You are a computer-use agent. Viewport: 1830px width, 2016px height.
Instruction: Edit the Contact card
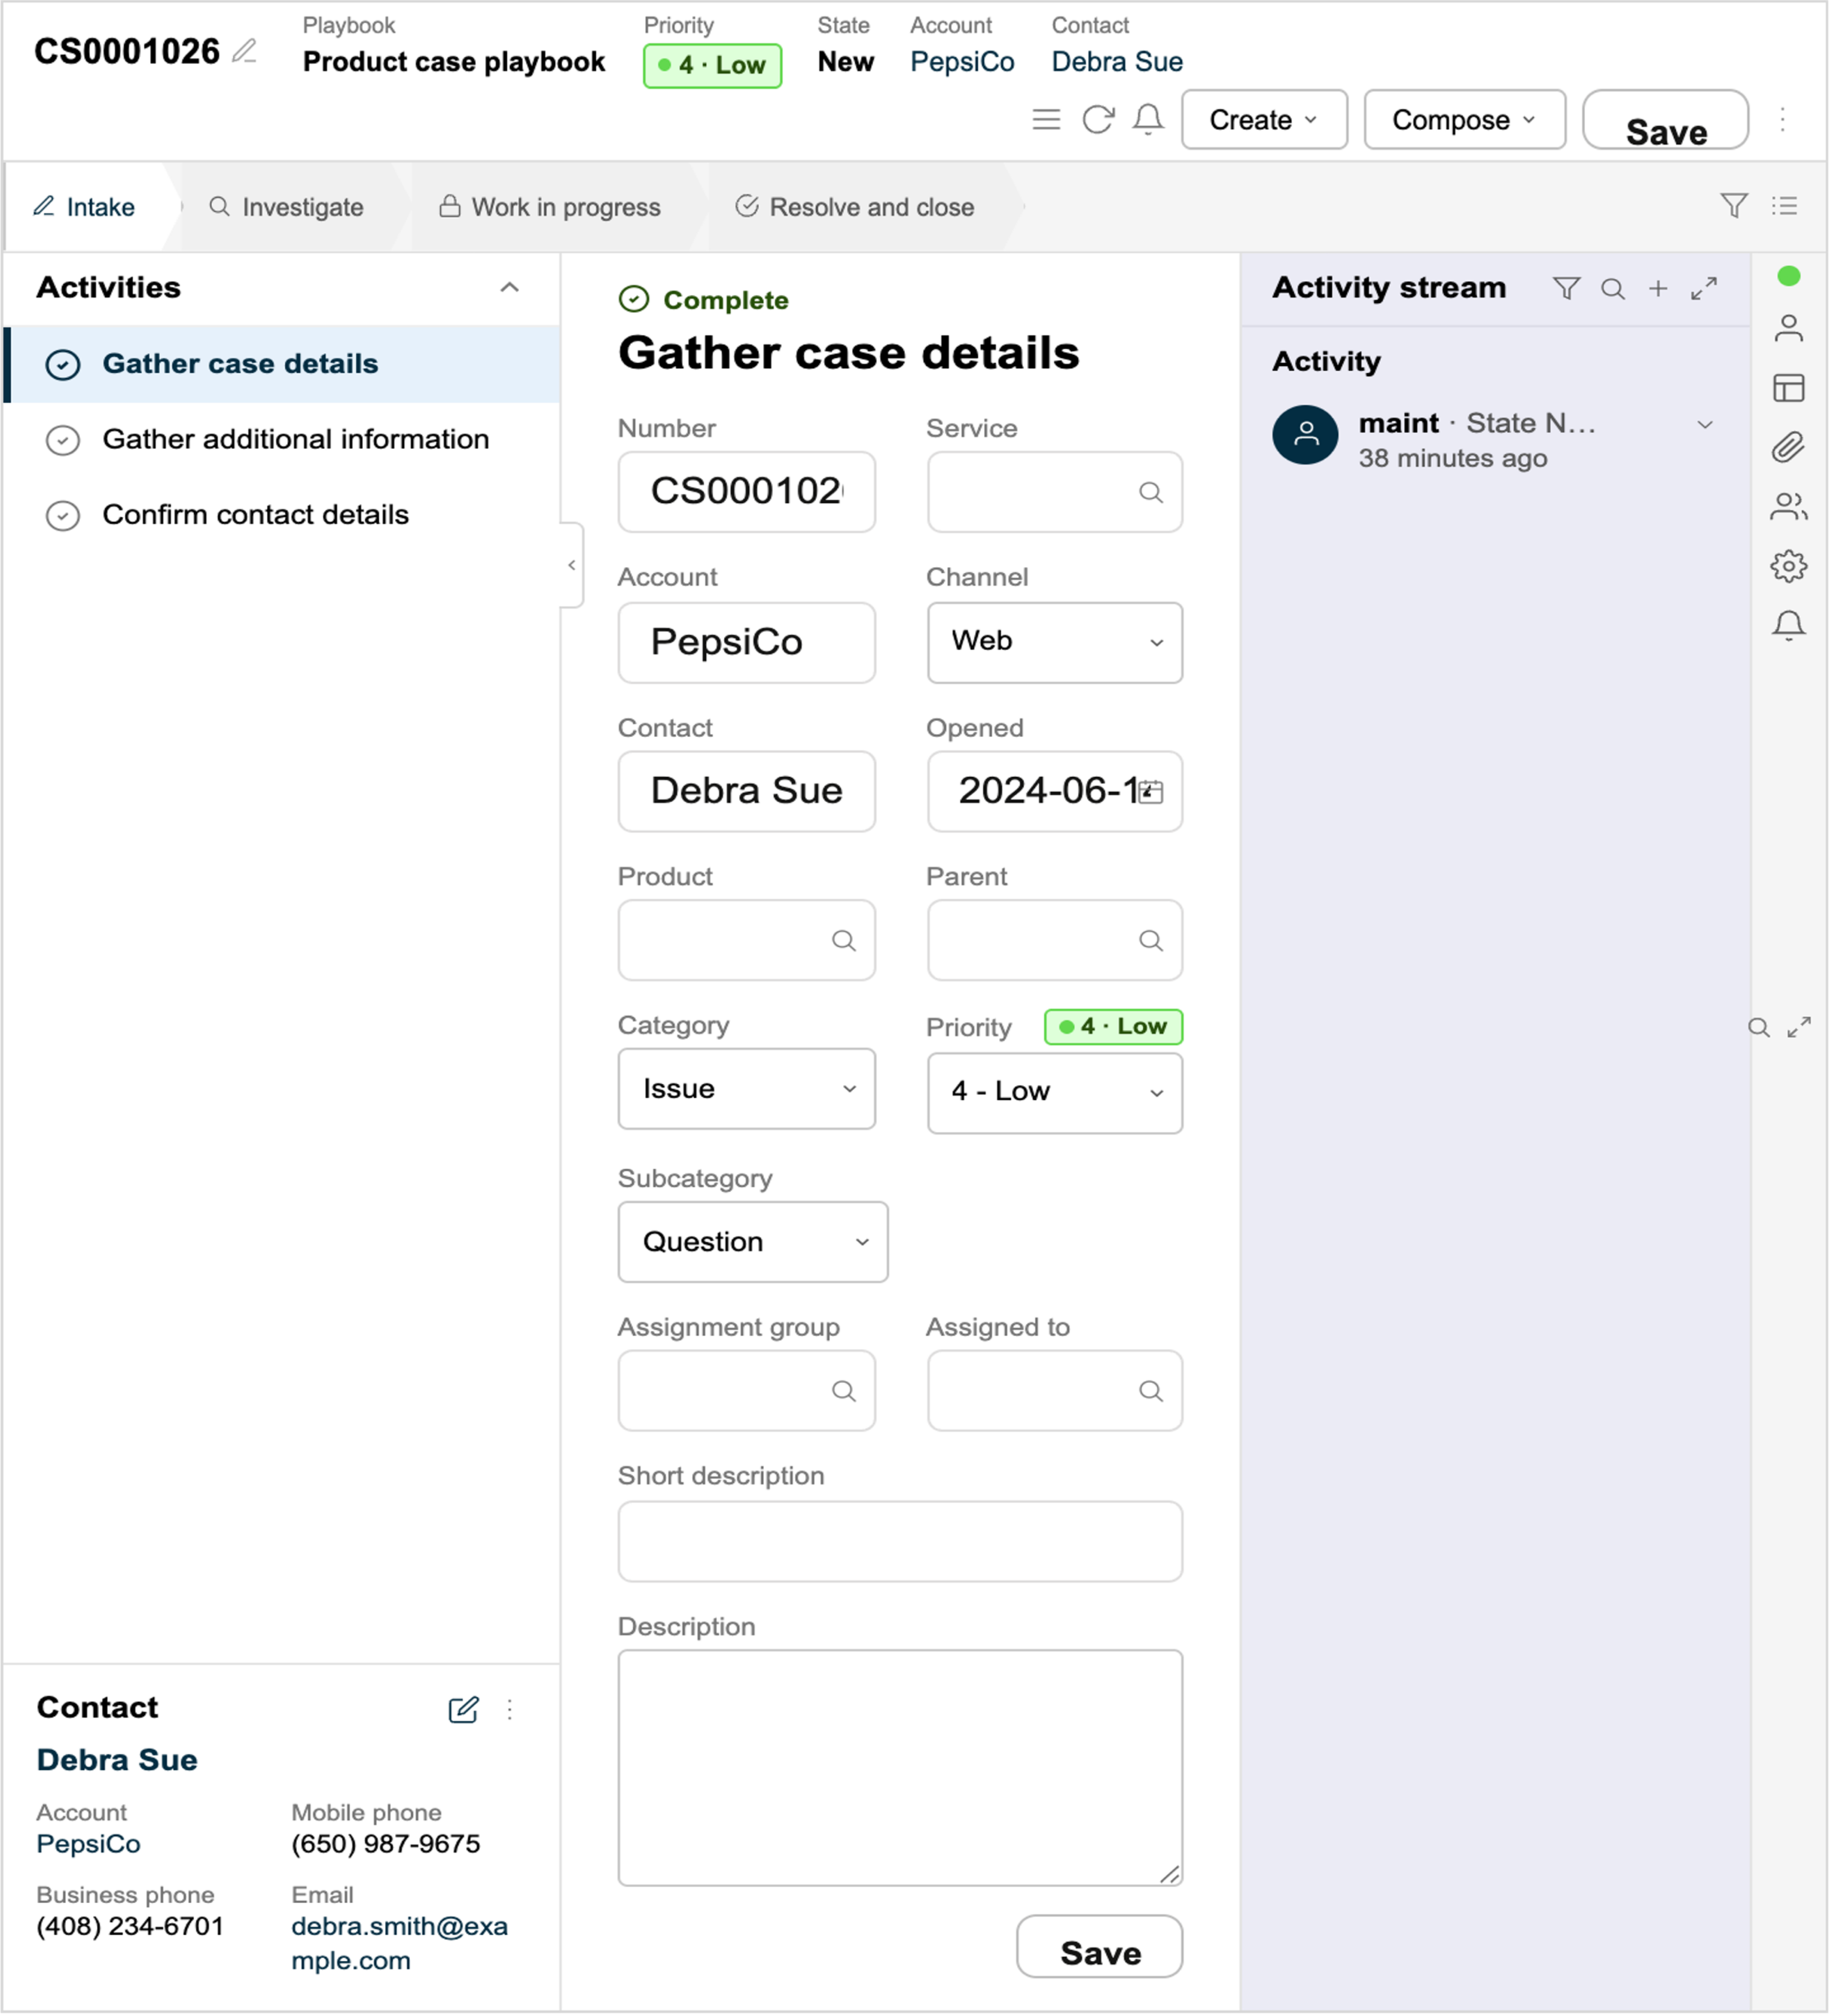click(464, 1710)
